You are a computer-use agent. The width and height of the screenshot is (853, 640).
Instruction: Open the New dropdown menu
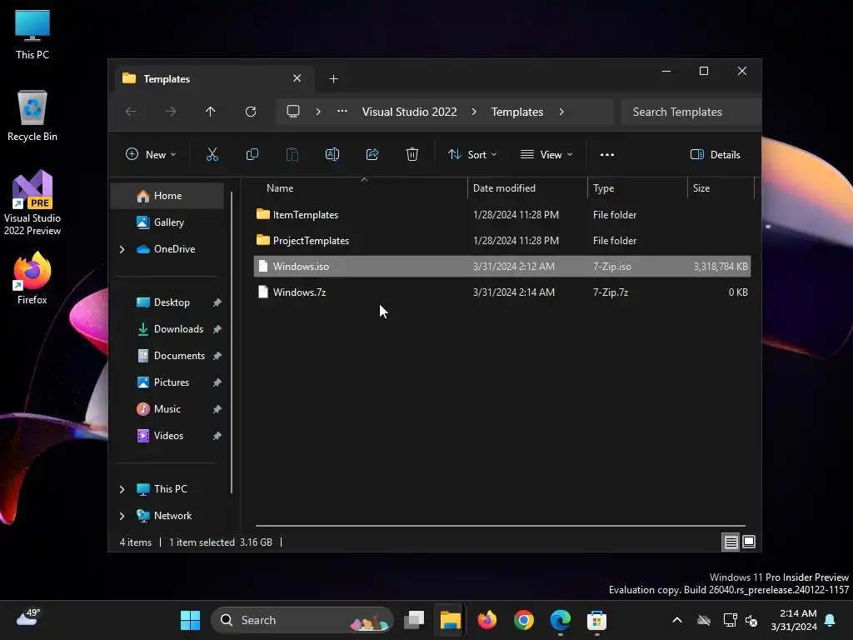point(151,154)
